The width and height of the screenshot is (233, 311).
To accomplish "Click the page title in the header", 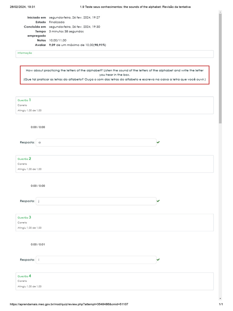I will [x=135, y=7].
